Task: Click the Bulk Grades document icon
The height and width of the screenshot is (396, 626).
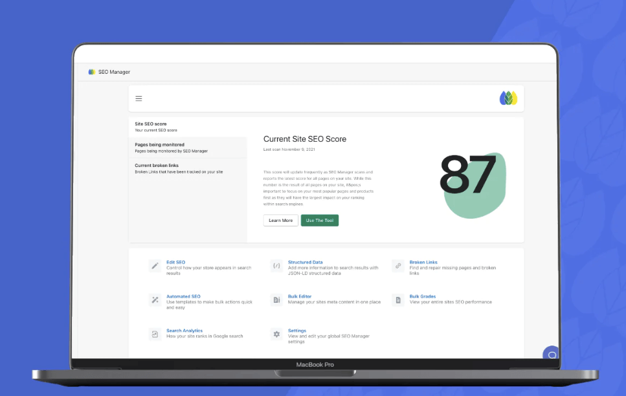Action: tap(398, 300)
